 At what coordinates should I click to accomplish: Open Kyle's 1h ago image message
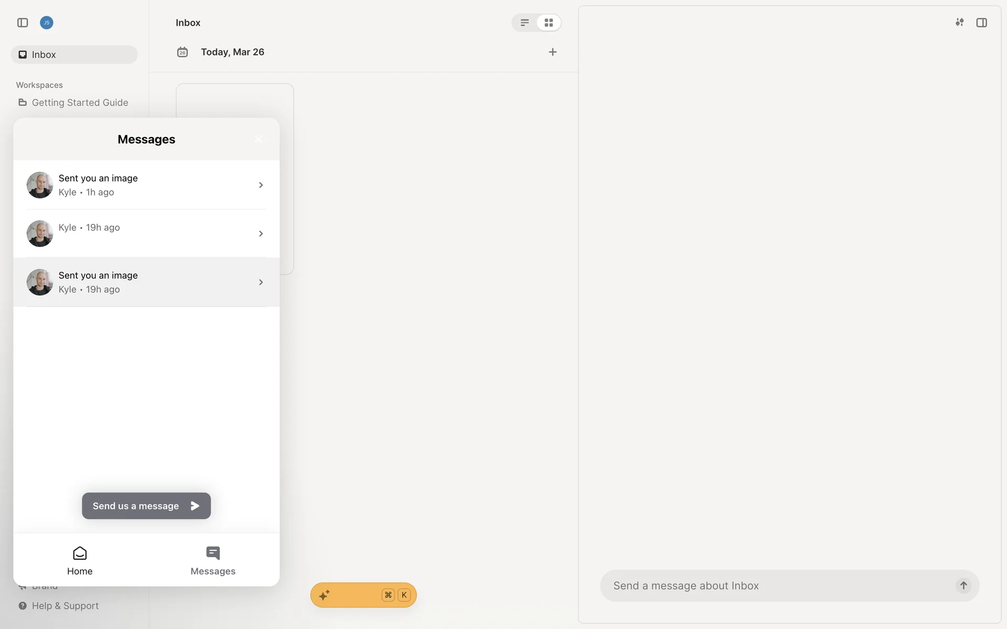[146, 185]
